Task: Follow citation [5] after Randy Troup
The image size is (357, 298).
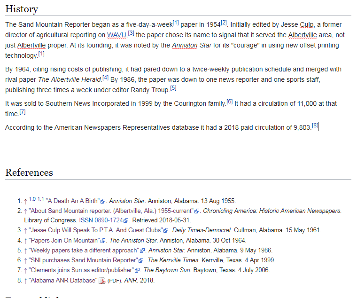Action: [x=173, y=87]
